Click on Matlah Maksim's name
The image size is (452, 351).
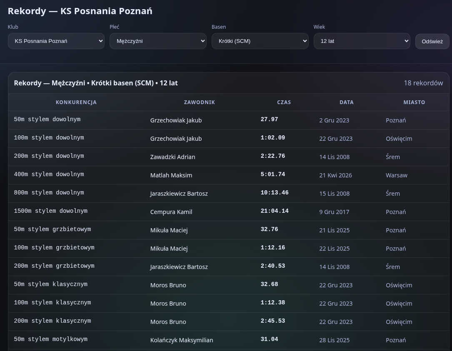(x=171, y=175)
